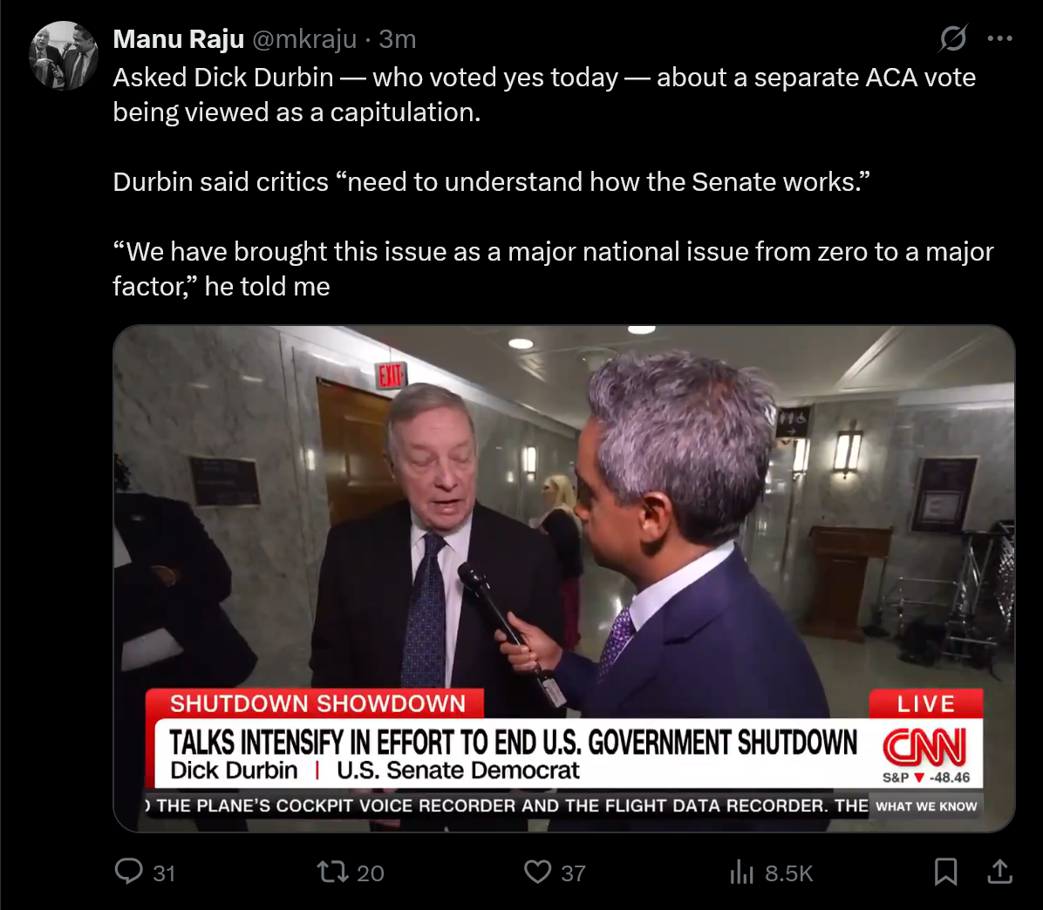
Task: Click the repost count 20
Action: click(x=370, y=873)
